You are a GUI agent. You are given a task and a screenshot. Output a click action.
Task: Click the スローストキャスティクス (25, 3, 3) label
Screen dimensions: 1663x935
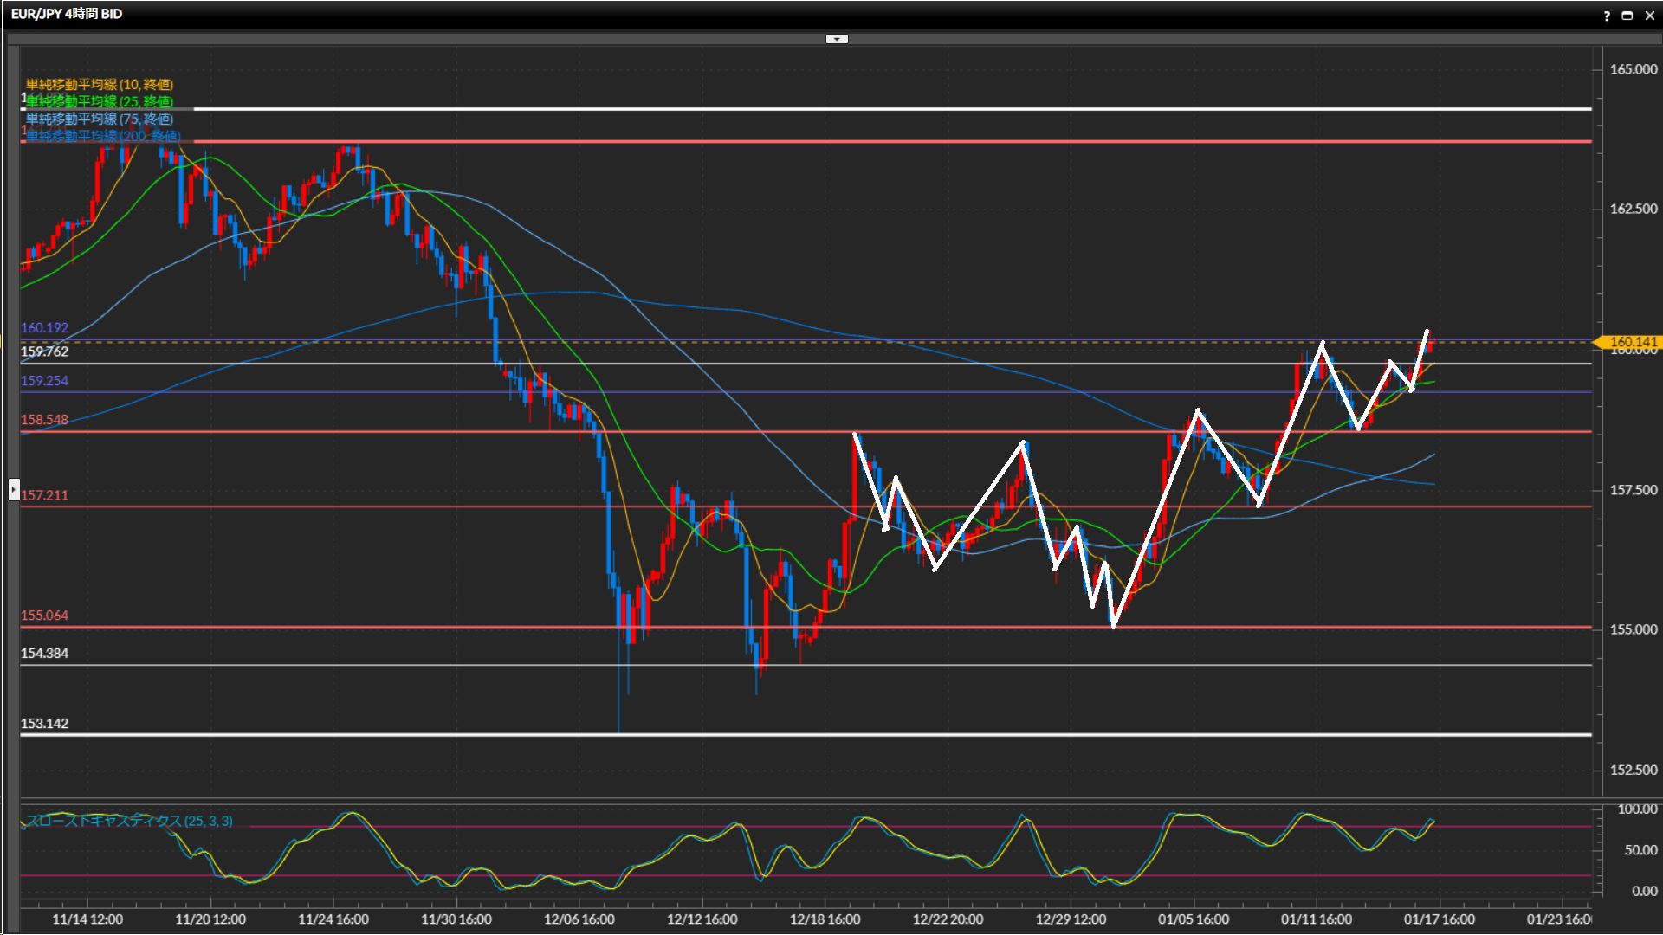129,821
